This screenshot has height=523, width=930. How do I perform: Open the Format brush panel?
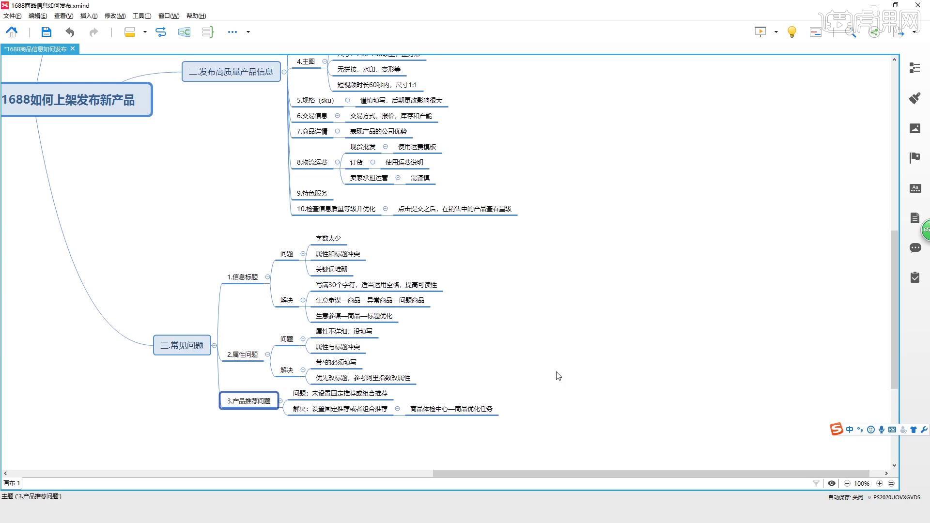915,98
